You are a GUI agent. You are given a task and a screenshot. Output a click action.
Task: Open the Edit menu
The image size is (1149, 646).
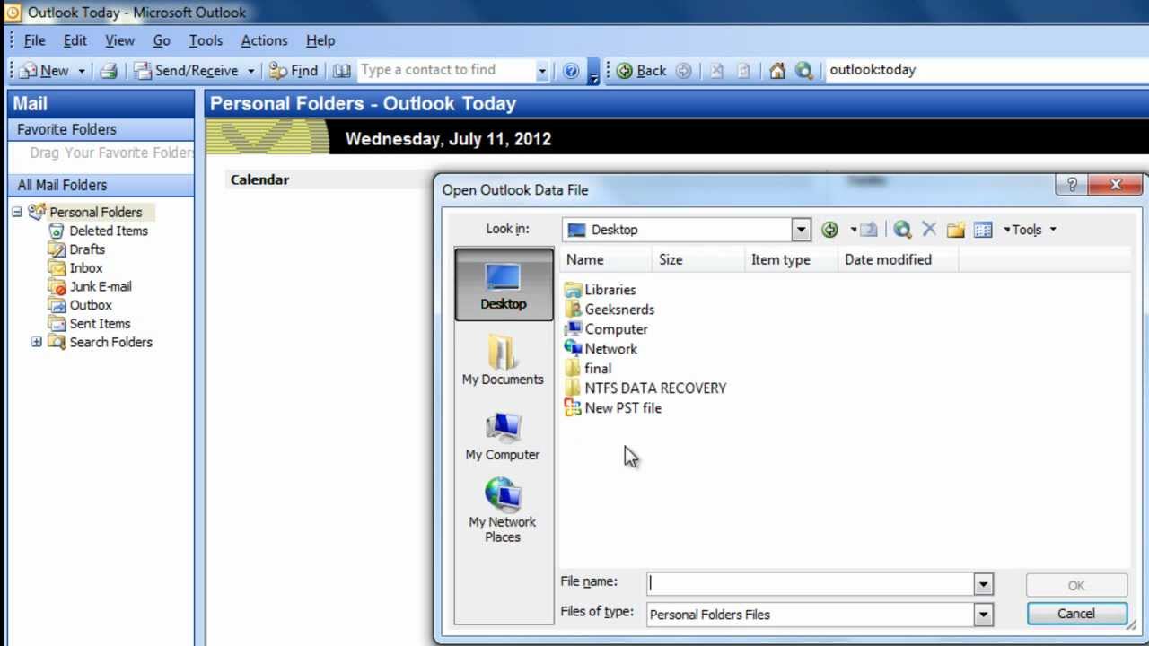click(75, 40)
